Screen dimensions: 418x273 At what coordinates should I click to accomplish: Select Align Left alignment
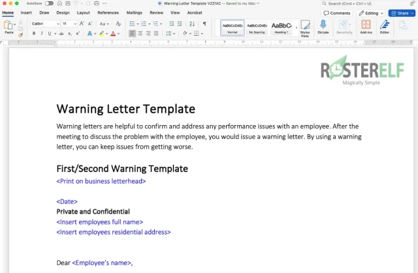(132, 33)
